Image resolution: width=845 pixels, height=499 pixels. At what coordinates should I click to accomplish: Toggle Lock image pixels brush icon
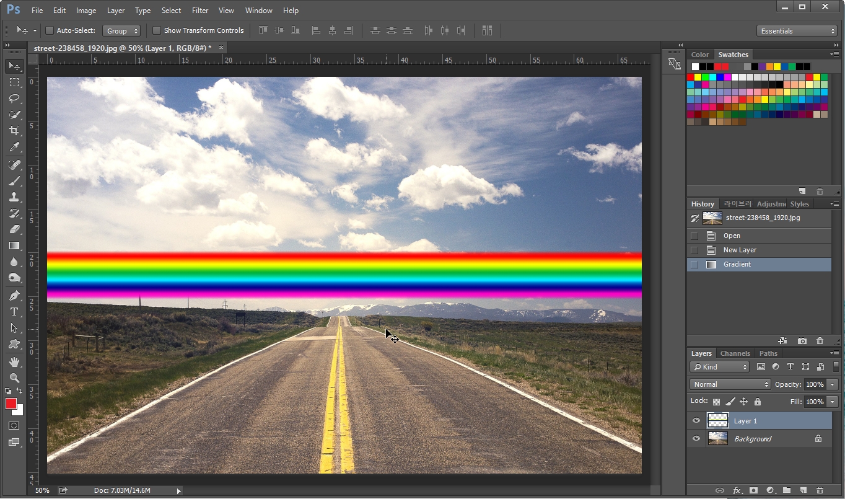click(x=730, y=402)
